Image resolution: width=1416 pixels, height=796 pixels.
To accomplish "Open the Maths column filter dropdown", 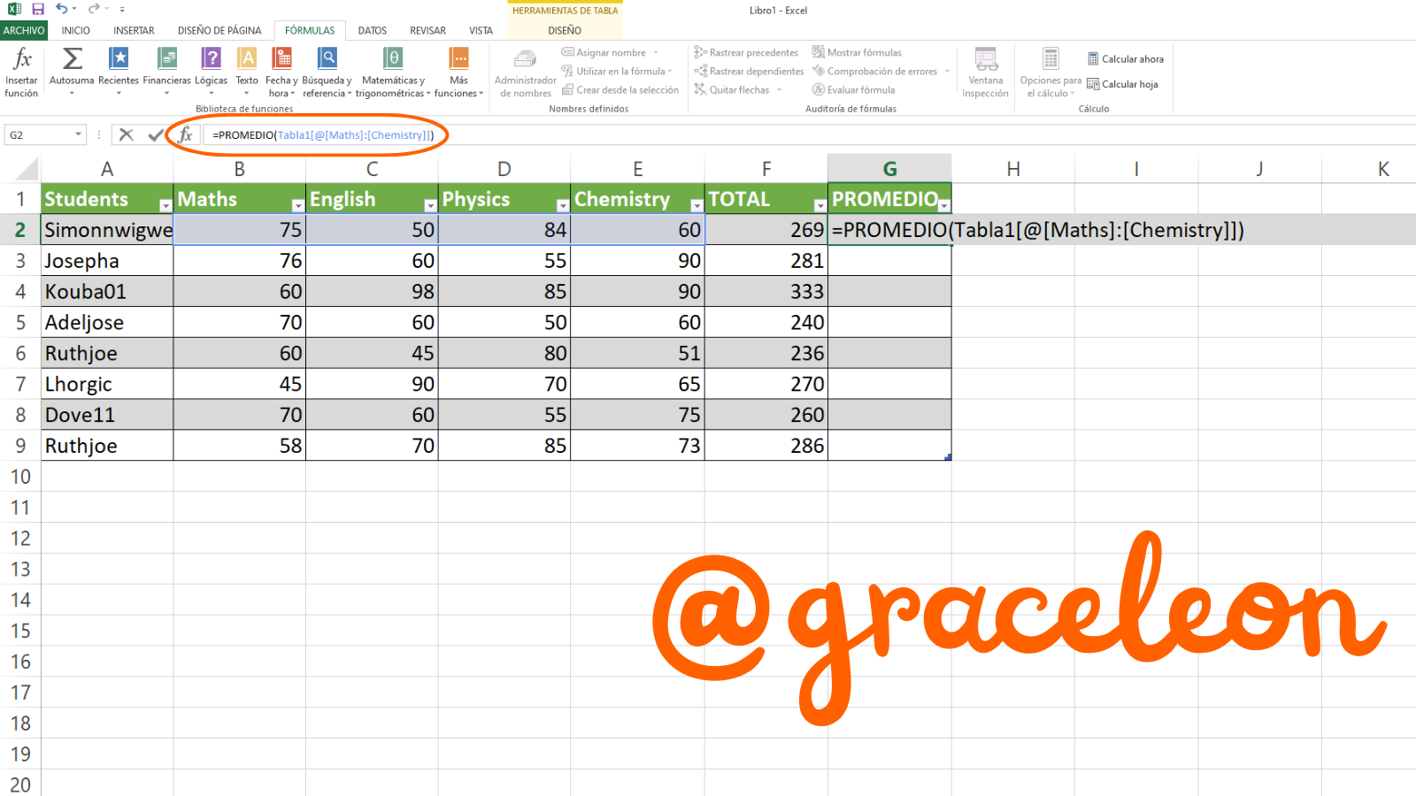I will (298, 205).
